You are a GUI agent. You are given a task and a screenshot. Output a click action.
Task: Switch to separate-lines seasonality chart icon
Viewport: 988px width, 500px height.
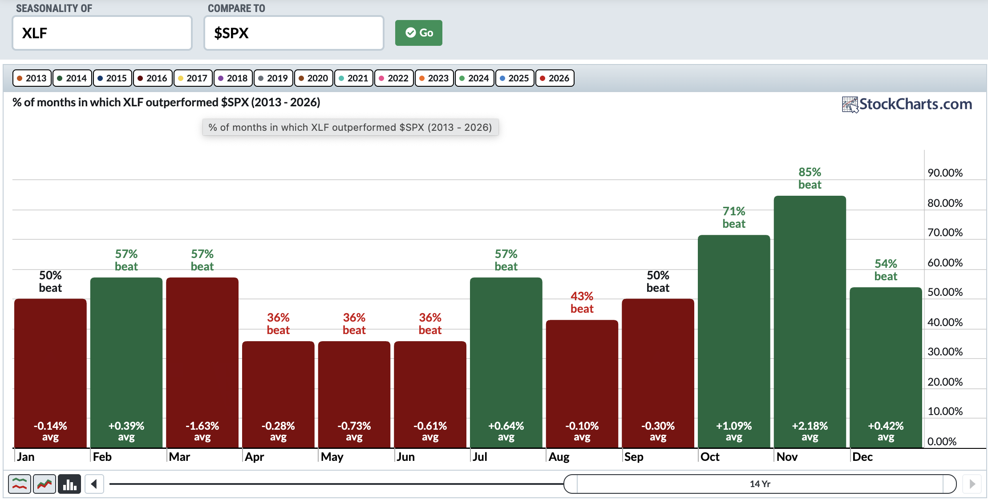point(20,484)
